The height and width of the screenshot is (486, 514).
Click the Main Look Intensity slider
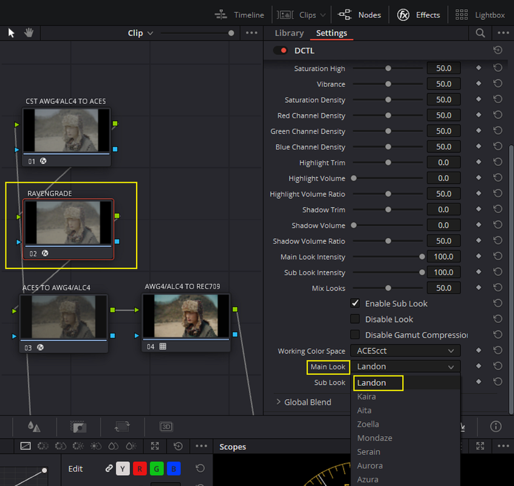388,256
